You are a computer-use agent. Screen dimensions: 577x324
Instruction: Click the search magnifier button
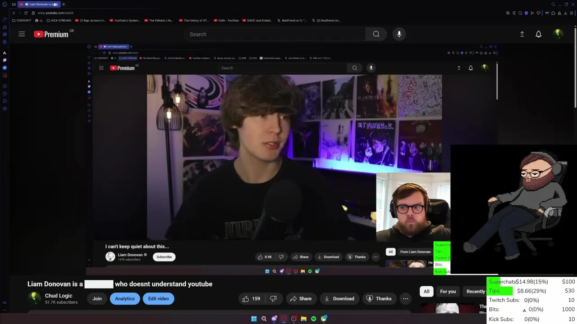(x=376, y=34)
